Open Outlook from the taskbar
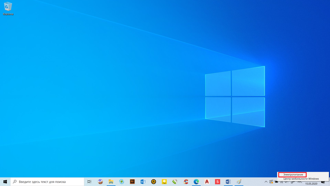This screenshot has width=330, height=186. coord(143,182)
